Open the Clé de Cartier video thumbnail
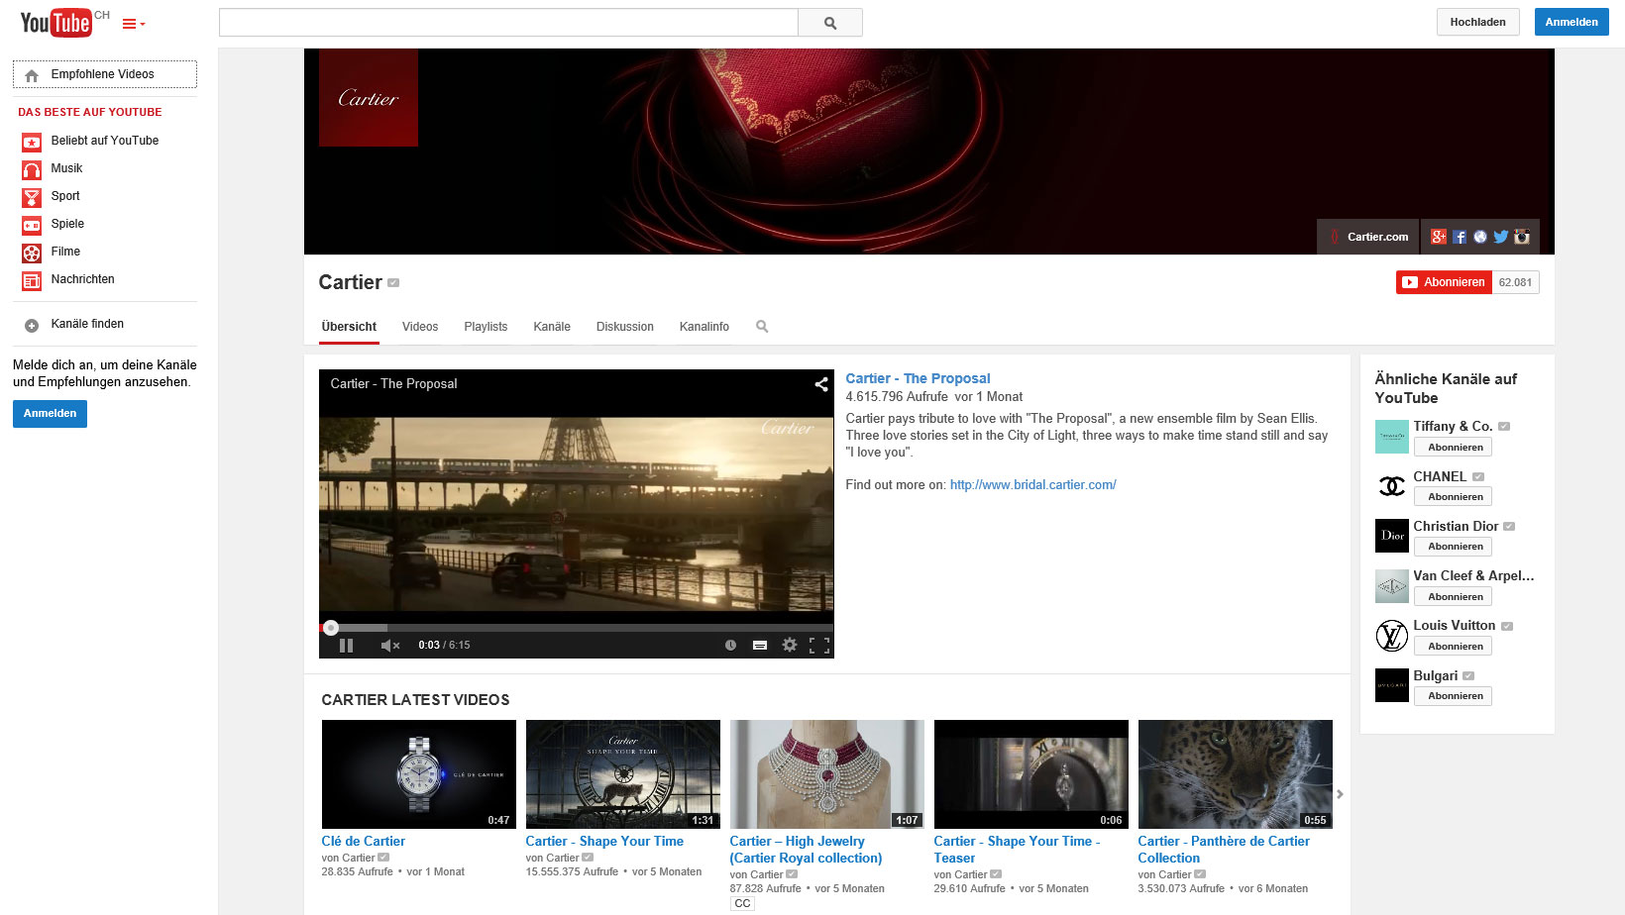Screen dimensions: 1625x915 pyautogui.click(x=419, y=774)
